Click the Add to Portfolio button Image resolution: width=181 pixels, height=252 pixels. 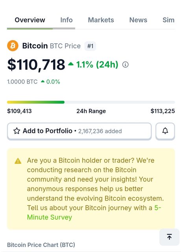point(79,131)
